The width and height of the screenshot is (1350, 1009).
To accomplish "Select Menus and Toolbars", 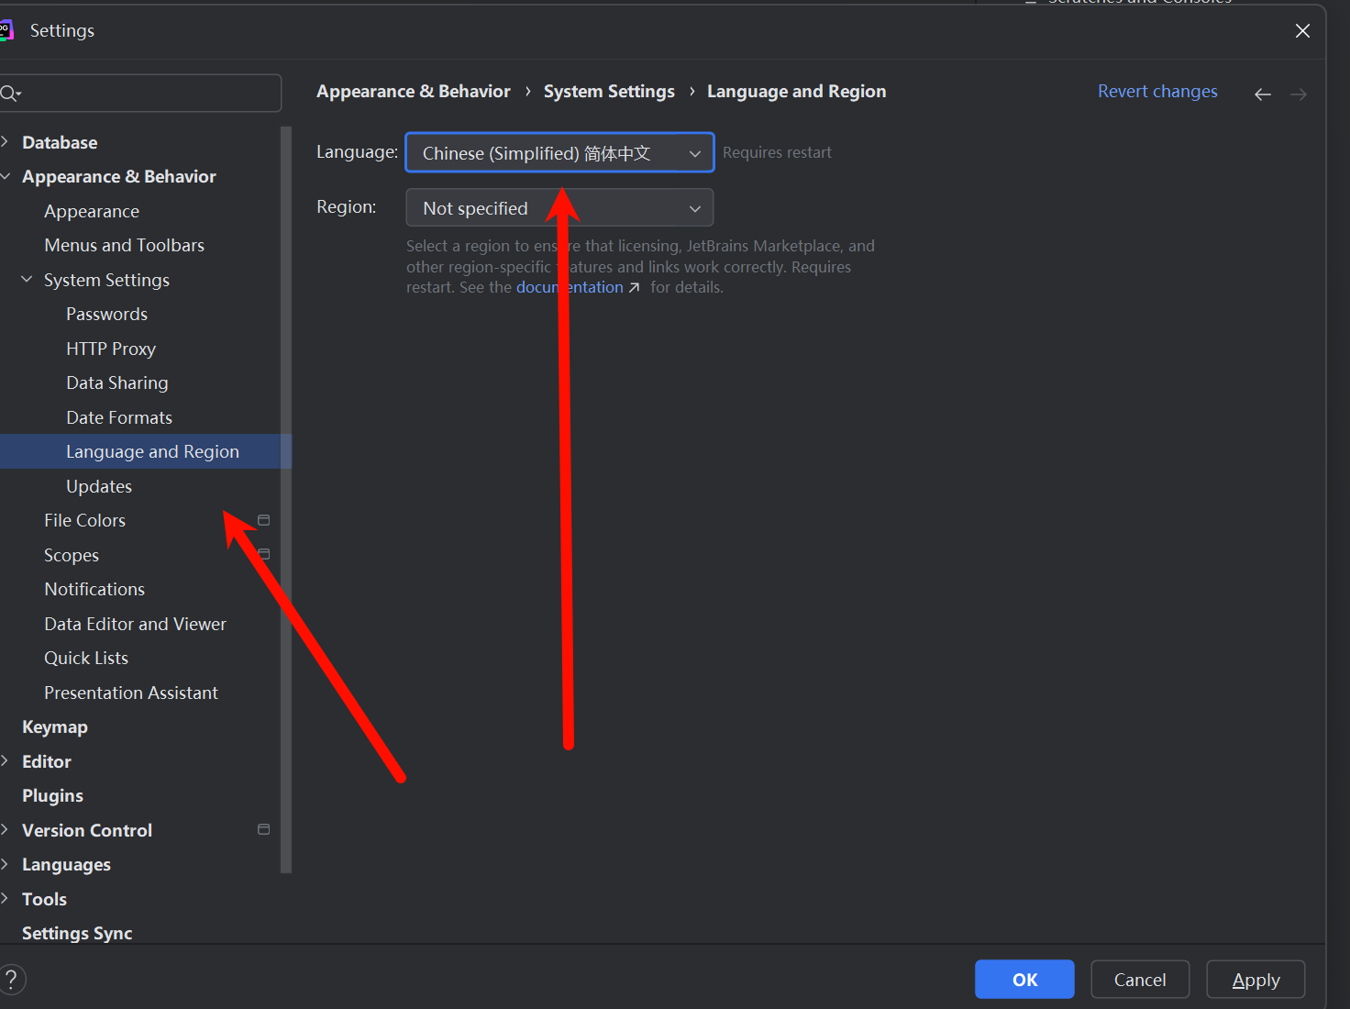I will pos(124,245).
